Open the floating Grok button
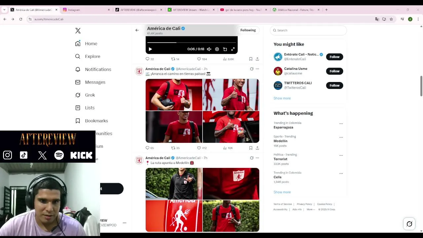This screenshot has height=238, width=423. click(409, 224)
